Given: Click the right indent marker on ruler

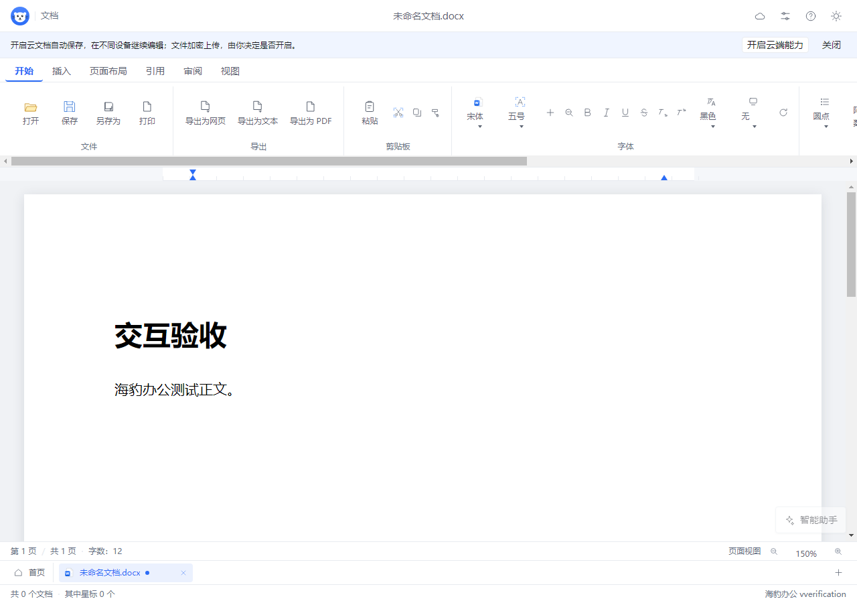Looking at the screenshot, I should (664, 178).
